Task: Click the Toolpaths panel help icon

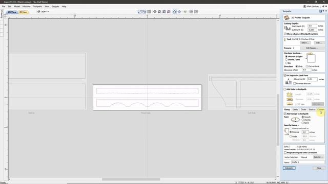Action: coord(323,11)
